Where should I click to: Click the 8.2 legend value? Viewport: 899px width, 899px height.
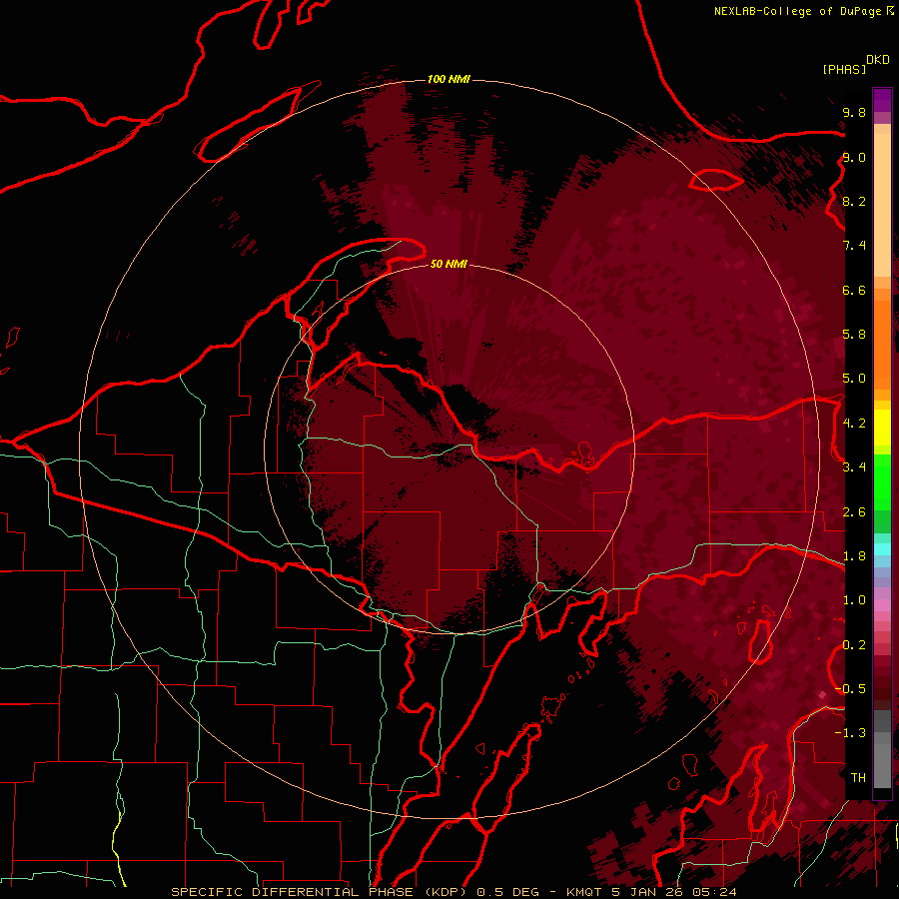(854, 201)
